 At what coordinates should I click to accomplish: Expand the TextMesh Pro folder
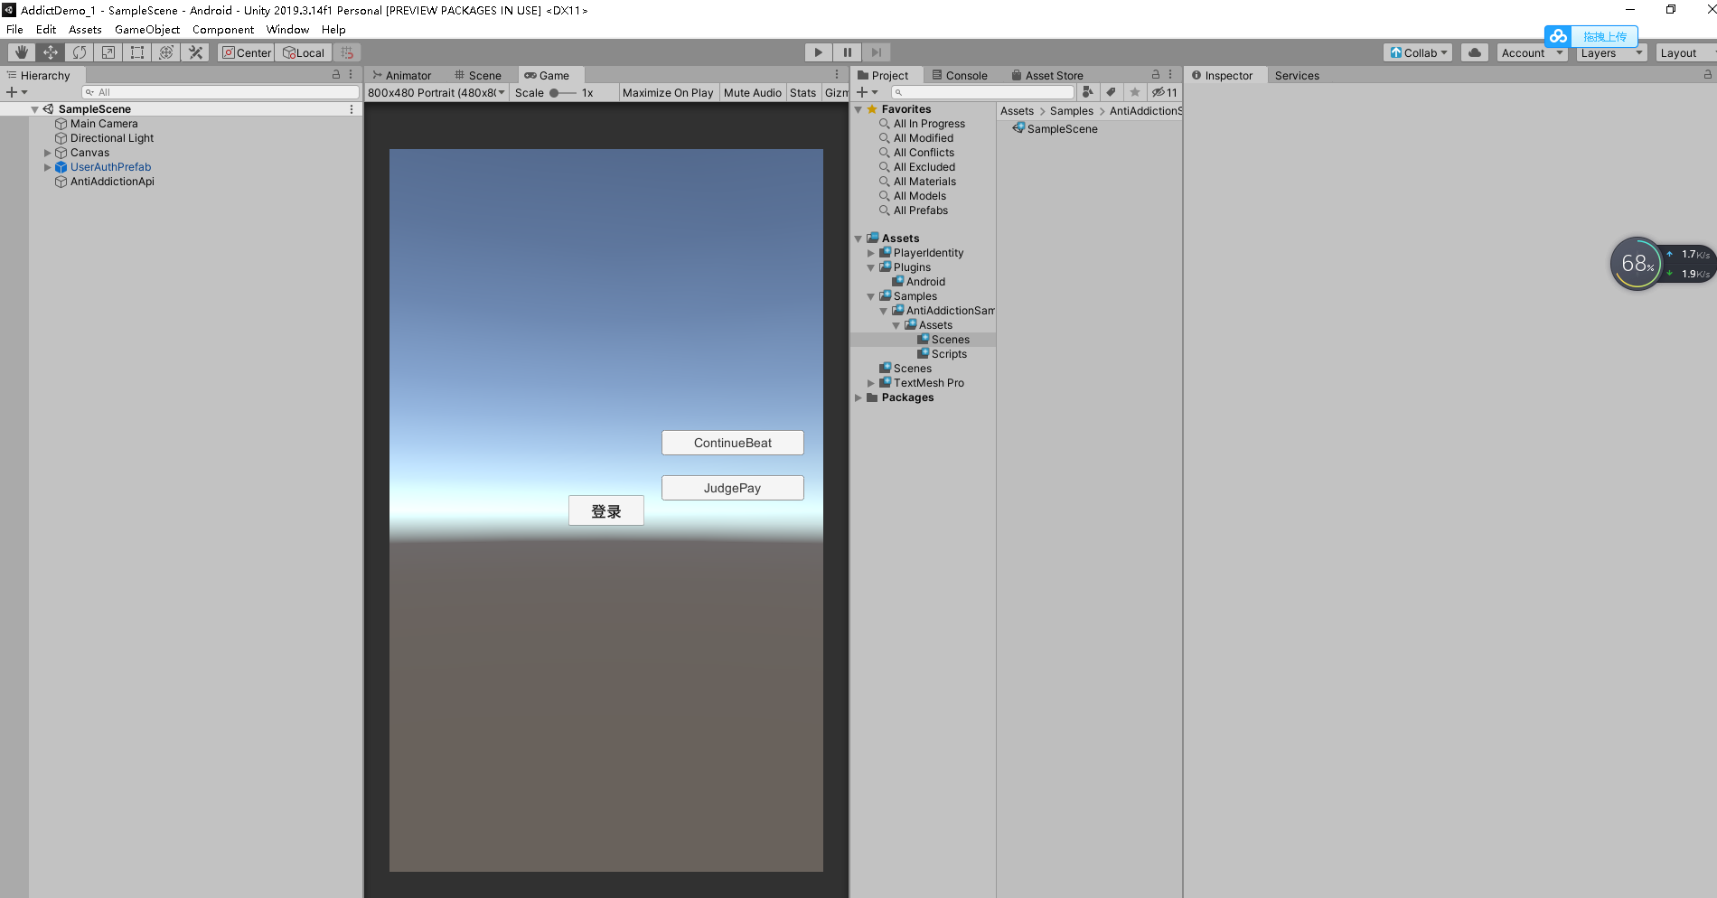coord(871,383)
